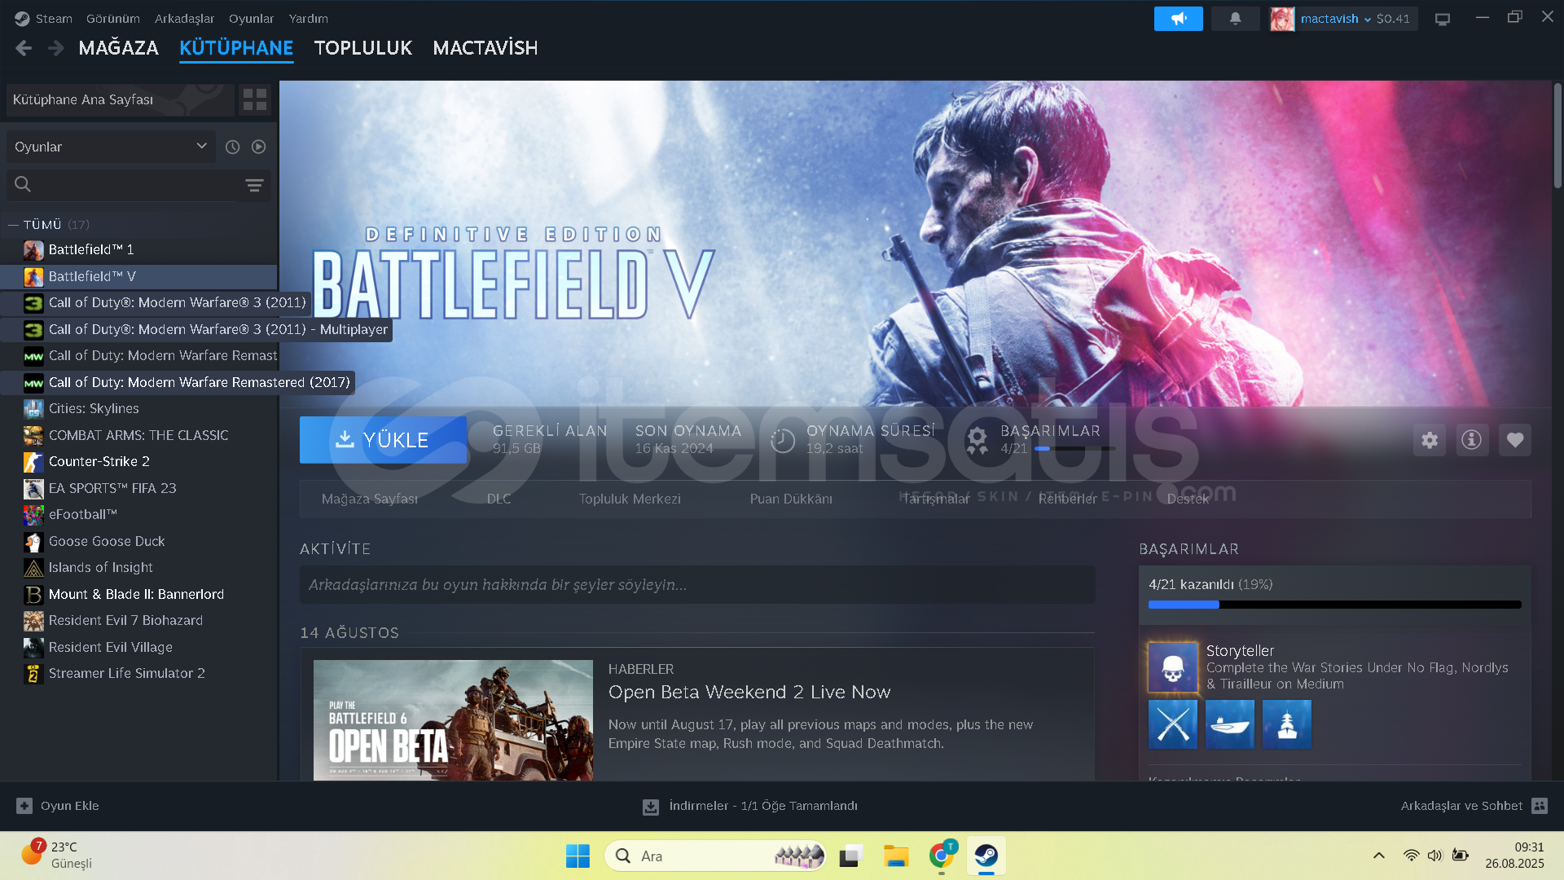Screen dimensions: 1564x880
Task: Sort library by recent activity clock icon
Action: point(232,147)
